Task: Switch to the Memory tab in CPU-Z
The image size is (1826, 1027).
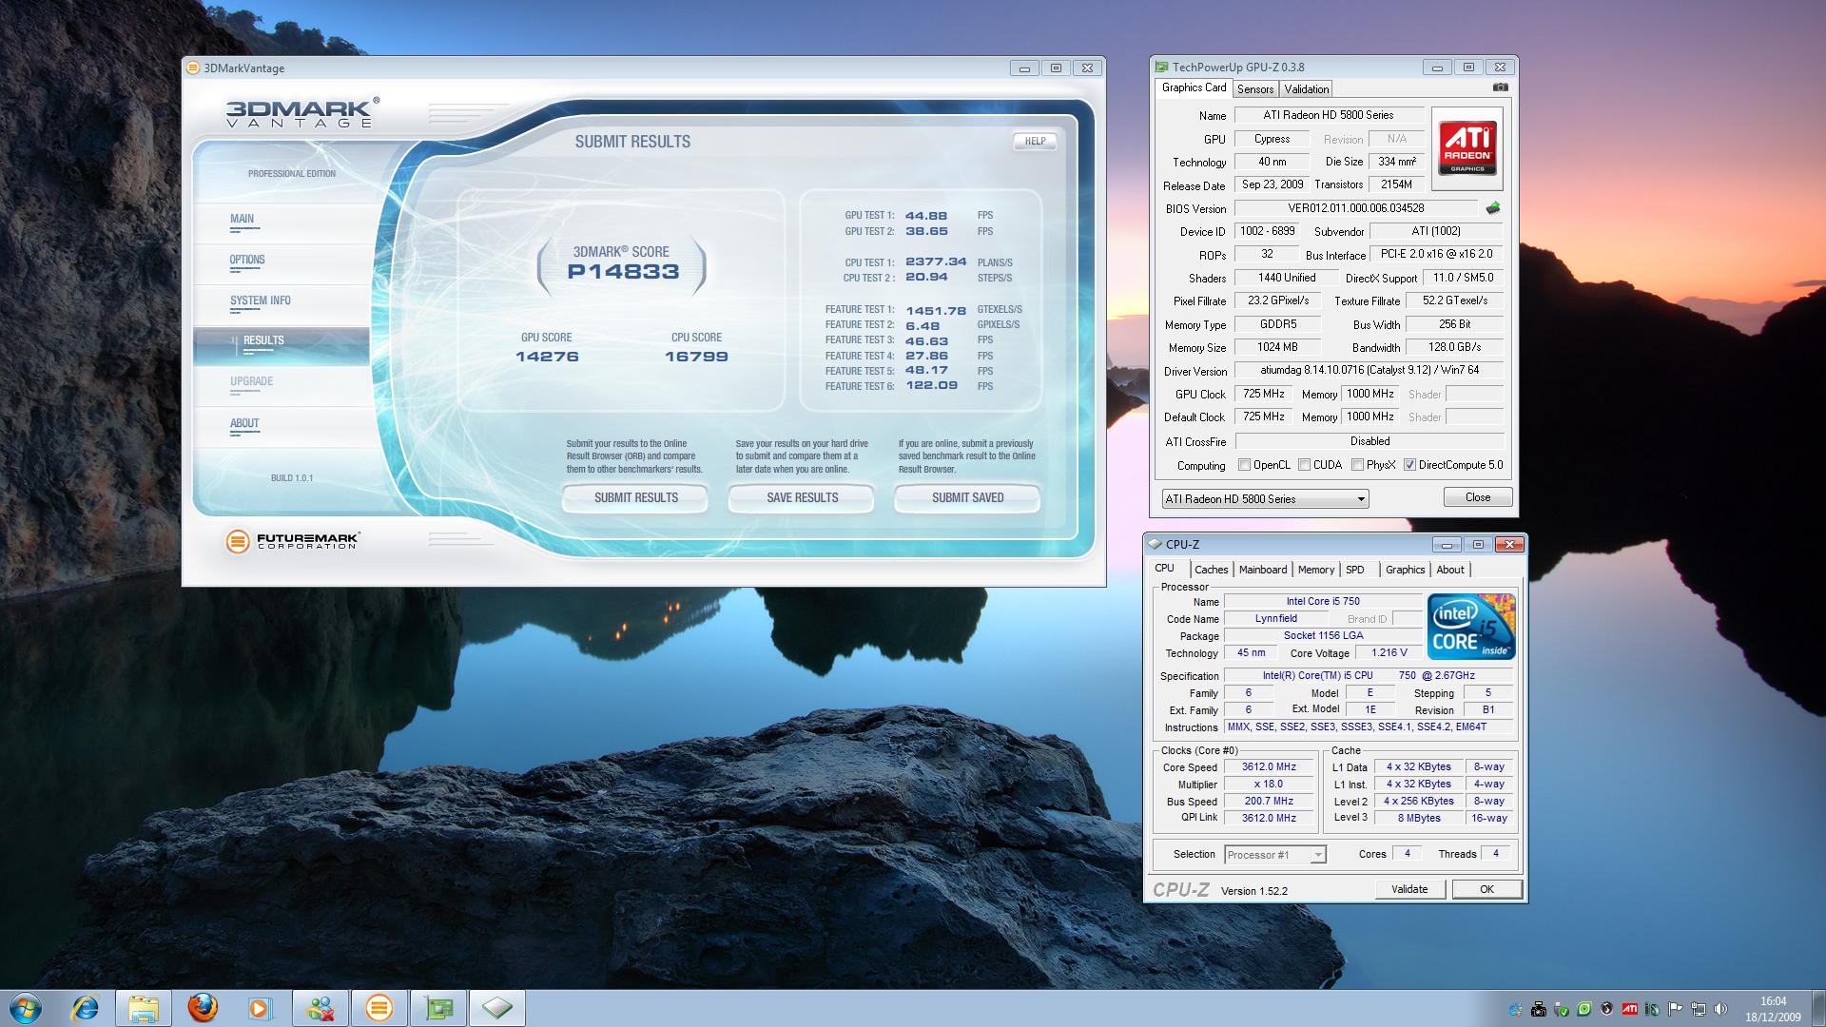Action: [1315, 570]
